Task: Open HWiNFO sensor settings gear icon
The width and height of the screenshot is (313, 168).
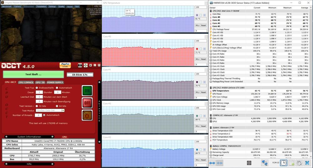Action: [299, 163]
